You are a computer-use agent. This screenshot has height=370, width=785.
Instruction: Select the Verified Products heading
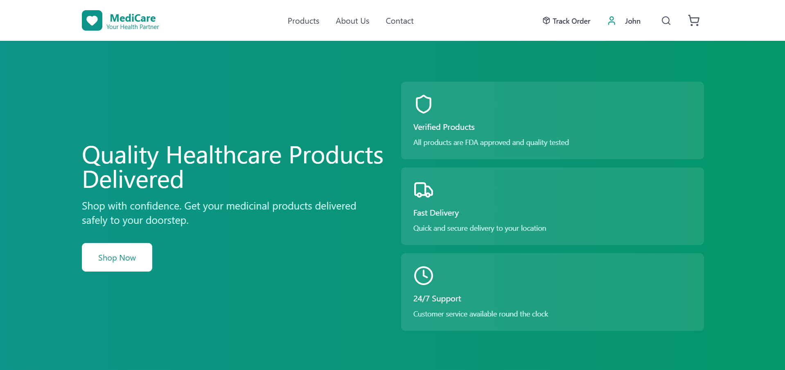(444, 127)
